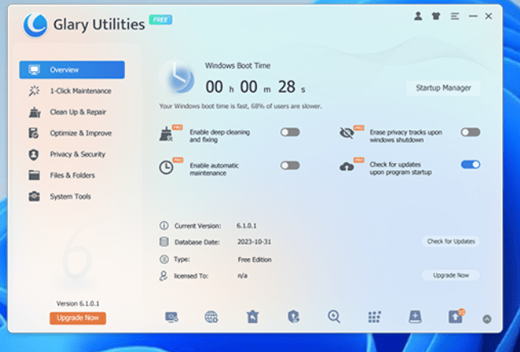Open the uninstaller trash icon in bottom toolbar
Screen dimensions: 520x352
[x=252, y=317]
